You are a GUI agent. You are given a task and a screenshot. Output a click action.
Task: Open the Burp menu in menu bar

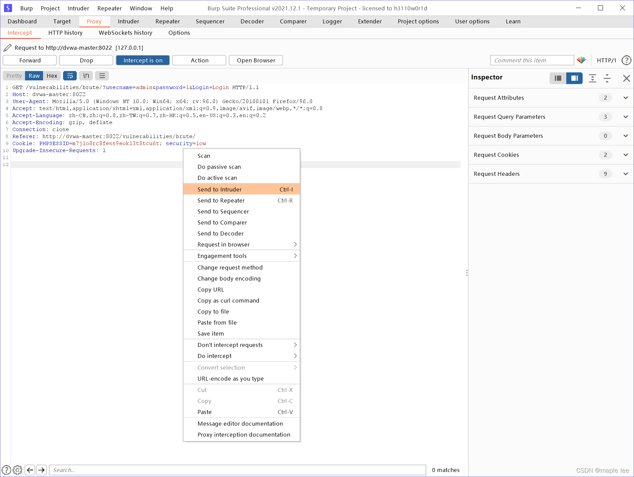pos(26,8)
